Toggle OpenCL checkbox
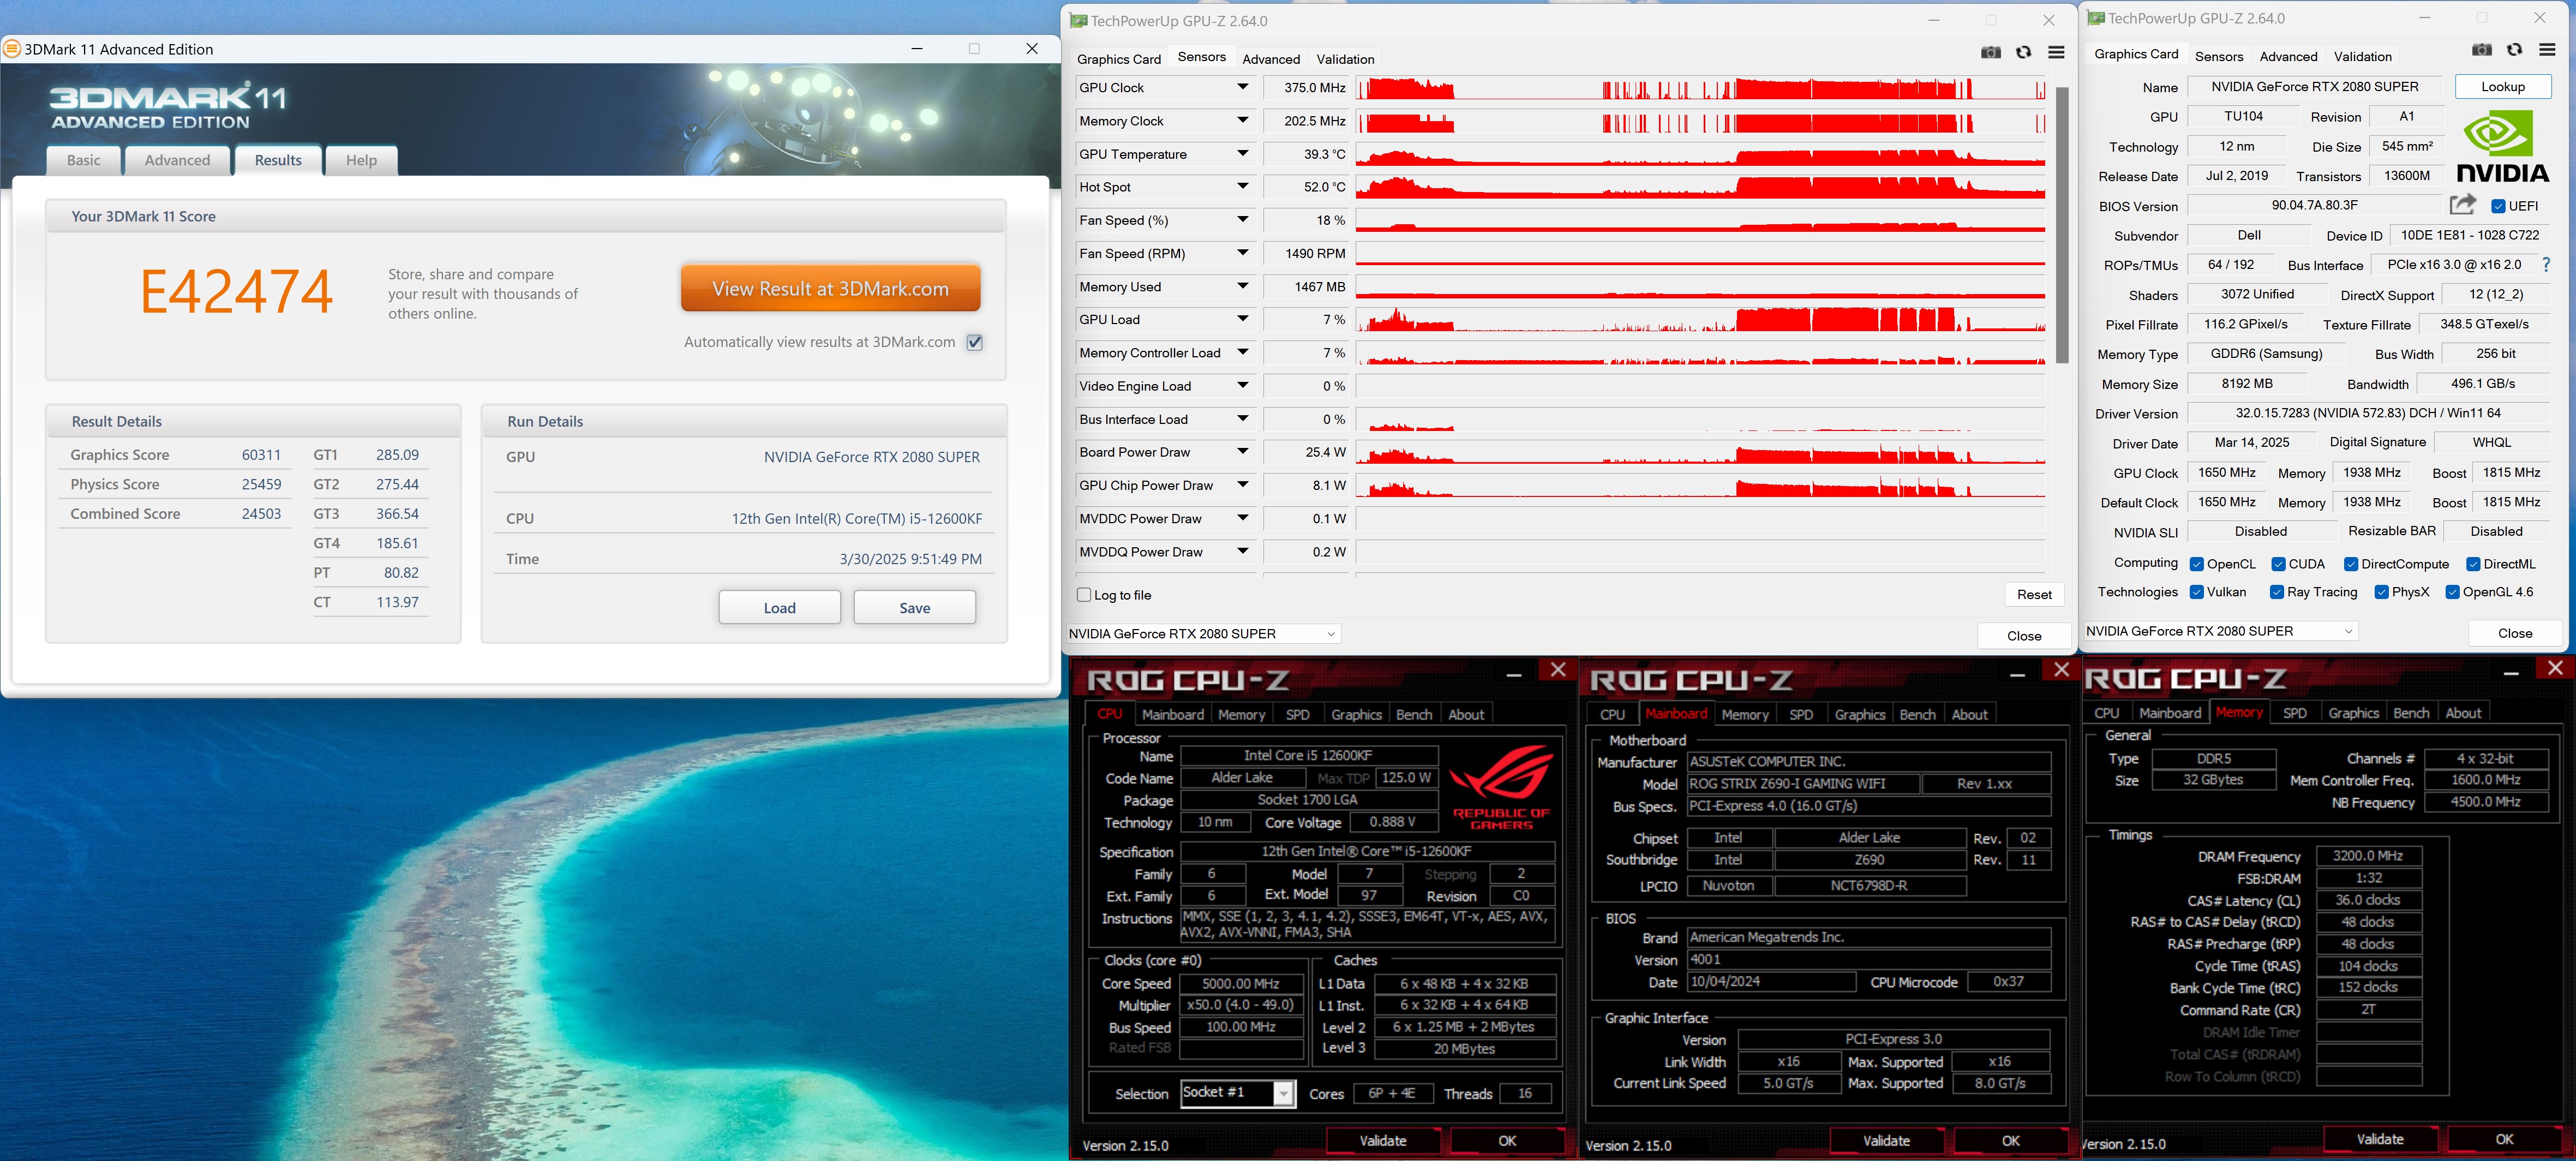Screen dimensions: 2576x1161 pos(2197,565)
